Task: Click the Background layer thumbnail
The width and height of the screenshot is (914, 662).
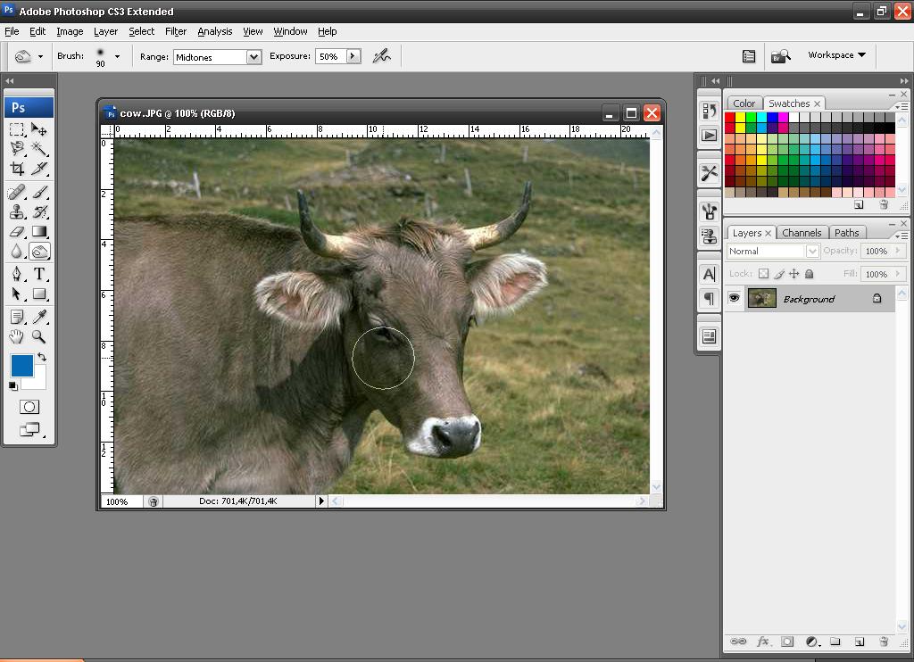Action: coord(762,298)
